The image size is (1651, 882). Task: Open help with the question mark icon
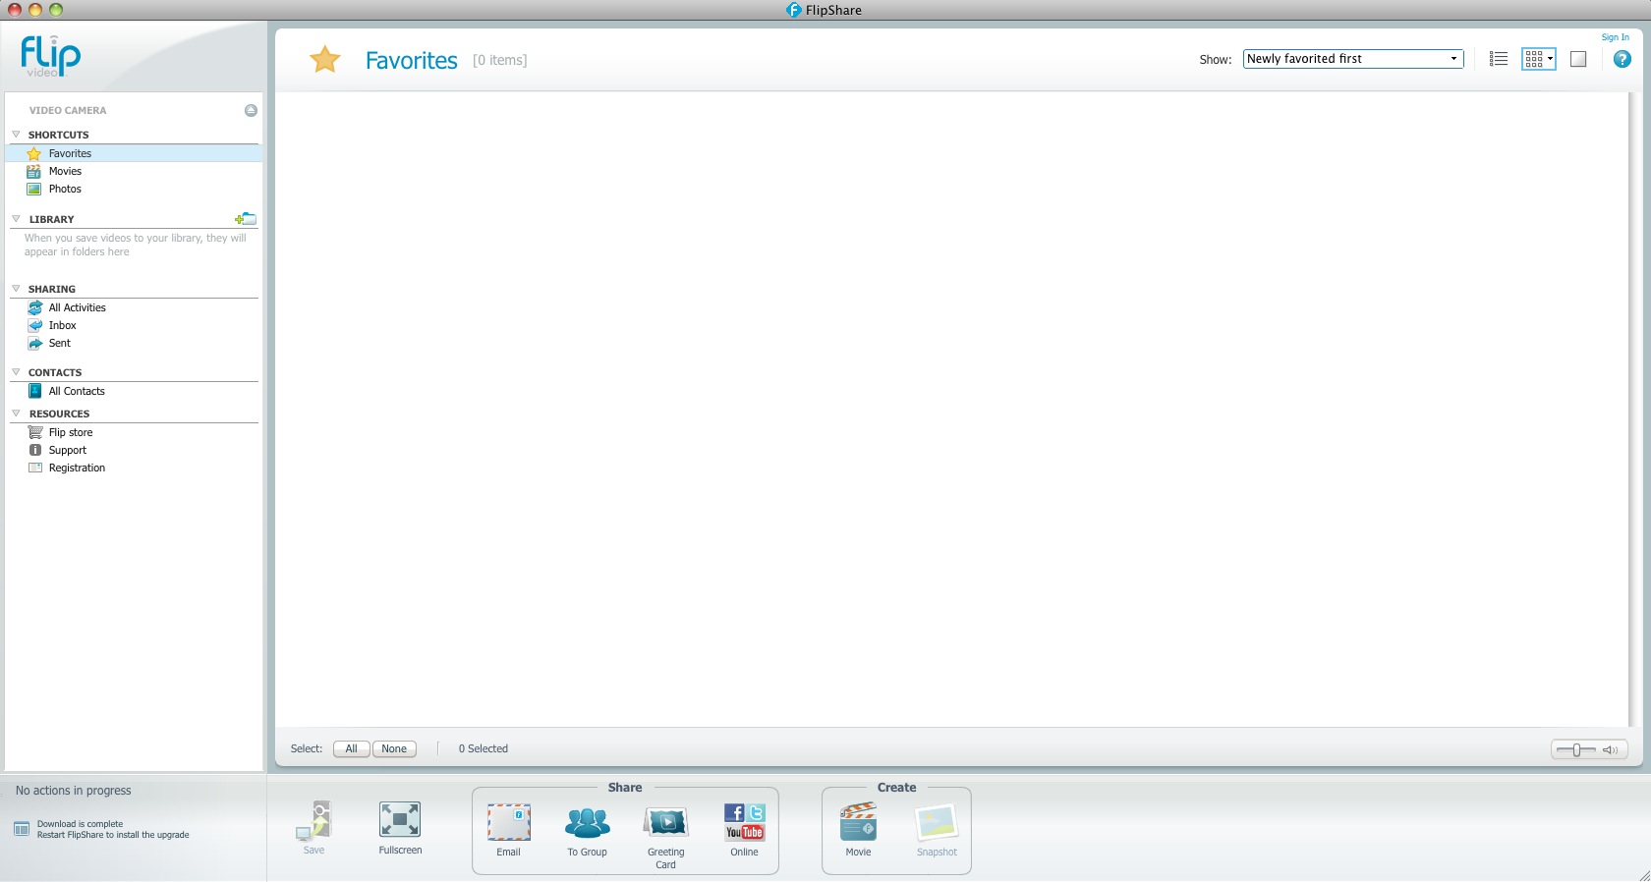[1623, 59]
